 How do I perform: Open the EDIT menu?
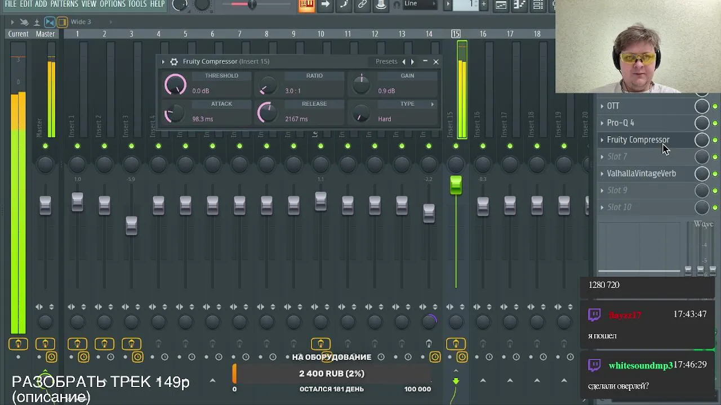click(x=26, y=4)
